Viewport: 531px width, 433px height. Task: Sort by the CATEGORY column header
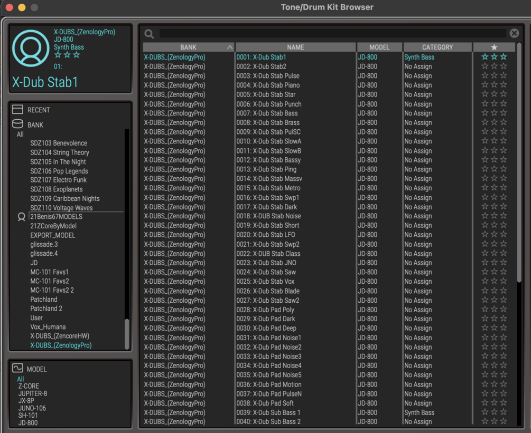click(x=437, y=47)
